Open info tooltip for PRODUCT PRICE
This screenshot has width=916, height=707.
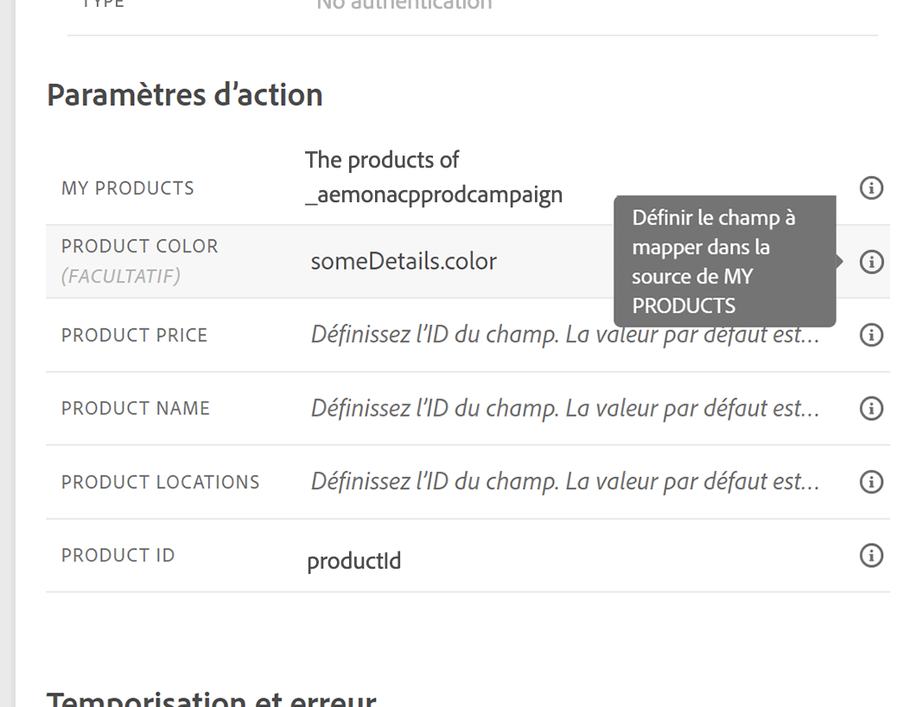pyautogui.click(x=871, y=334)
